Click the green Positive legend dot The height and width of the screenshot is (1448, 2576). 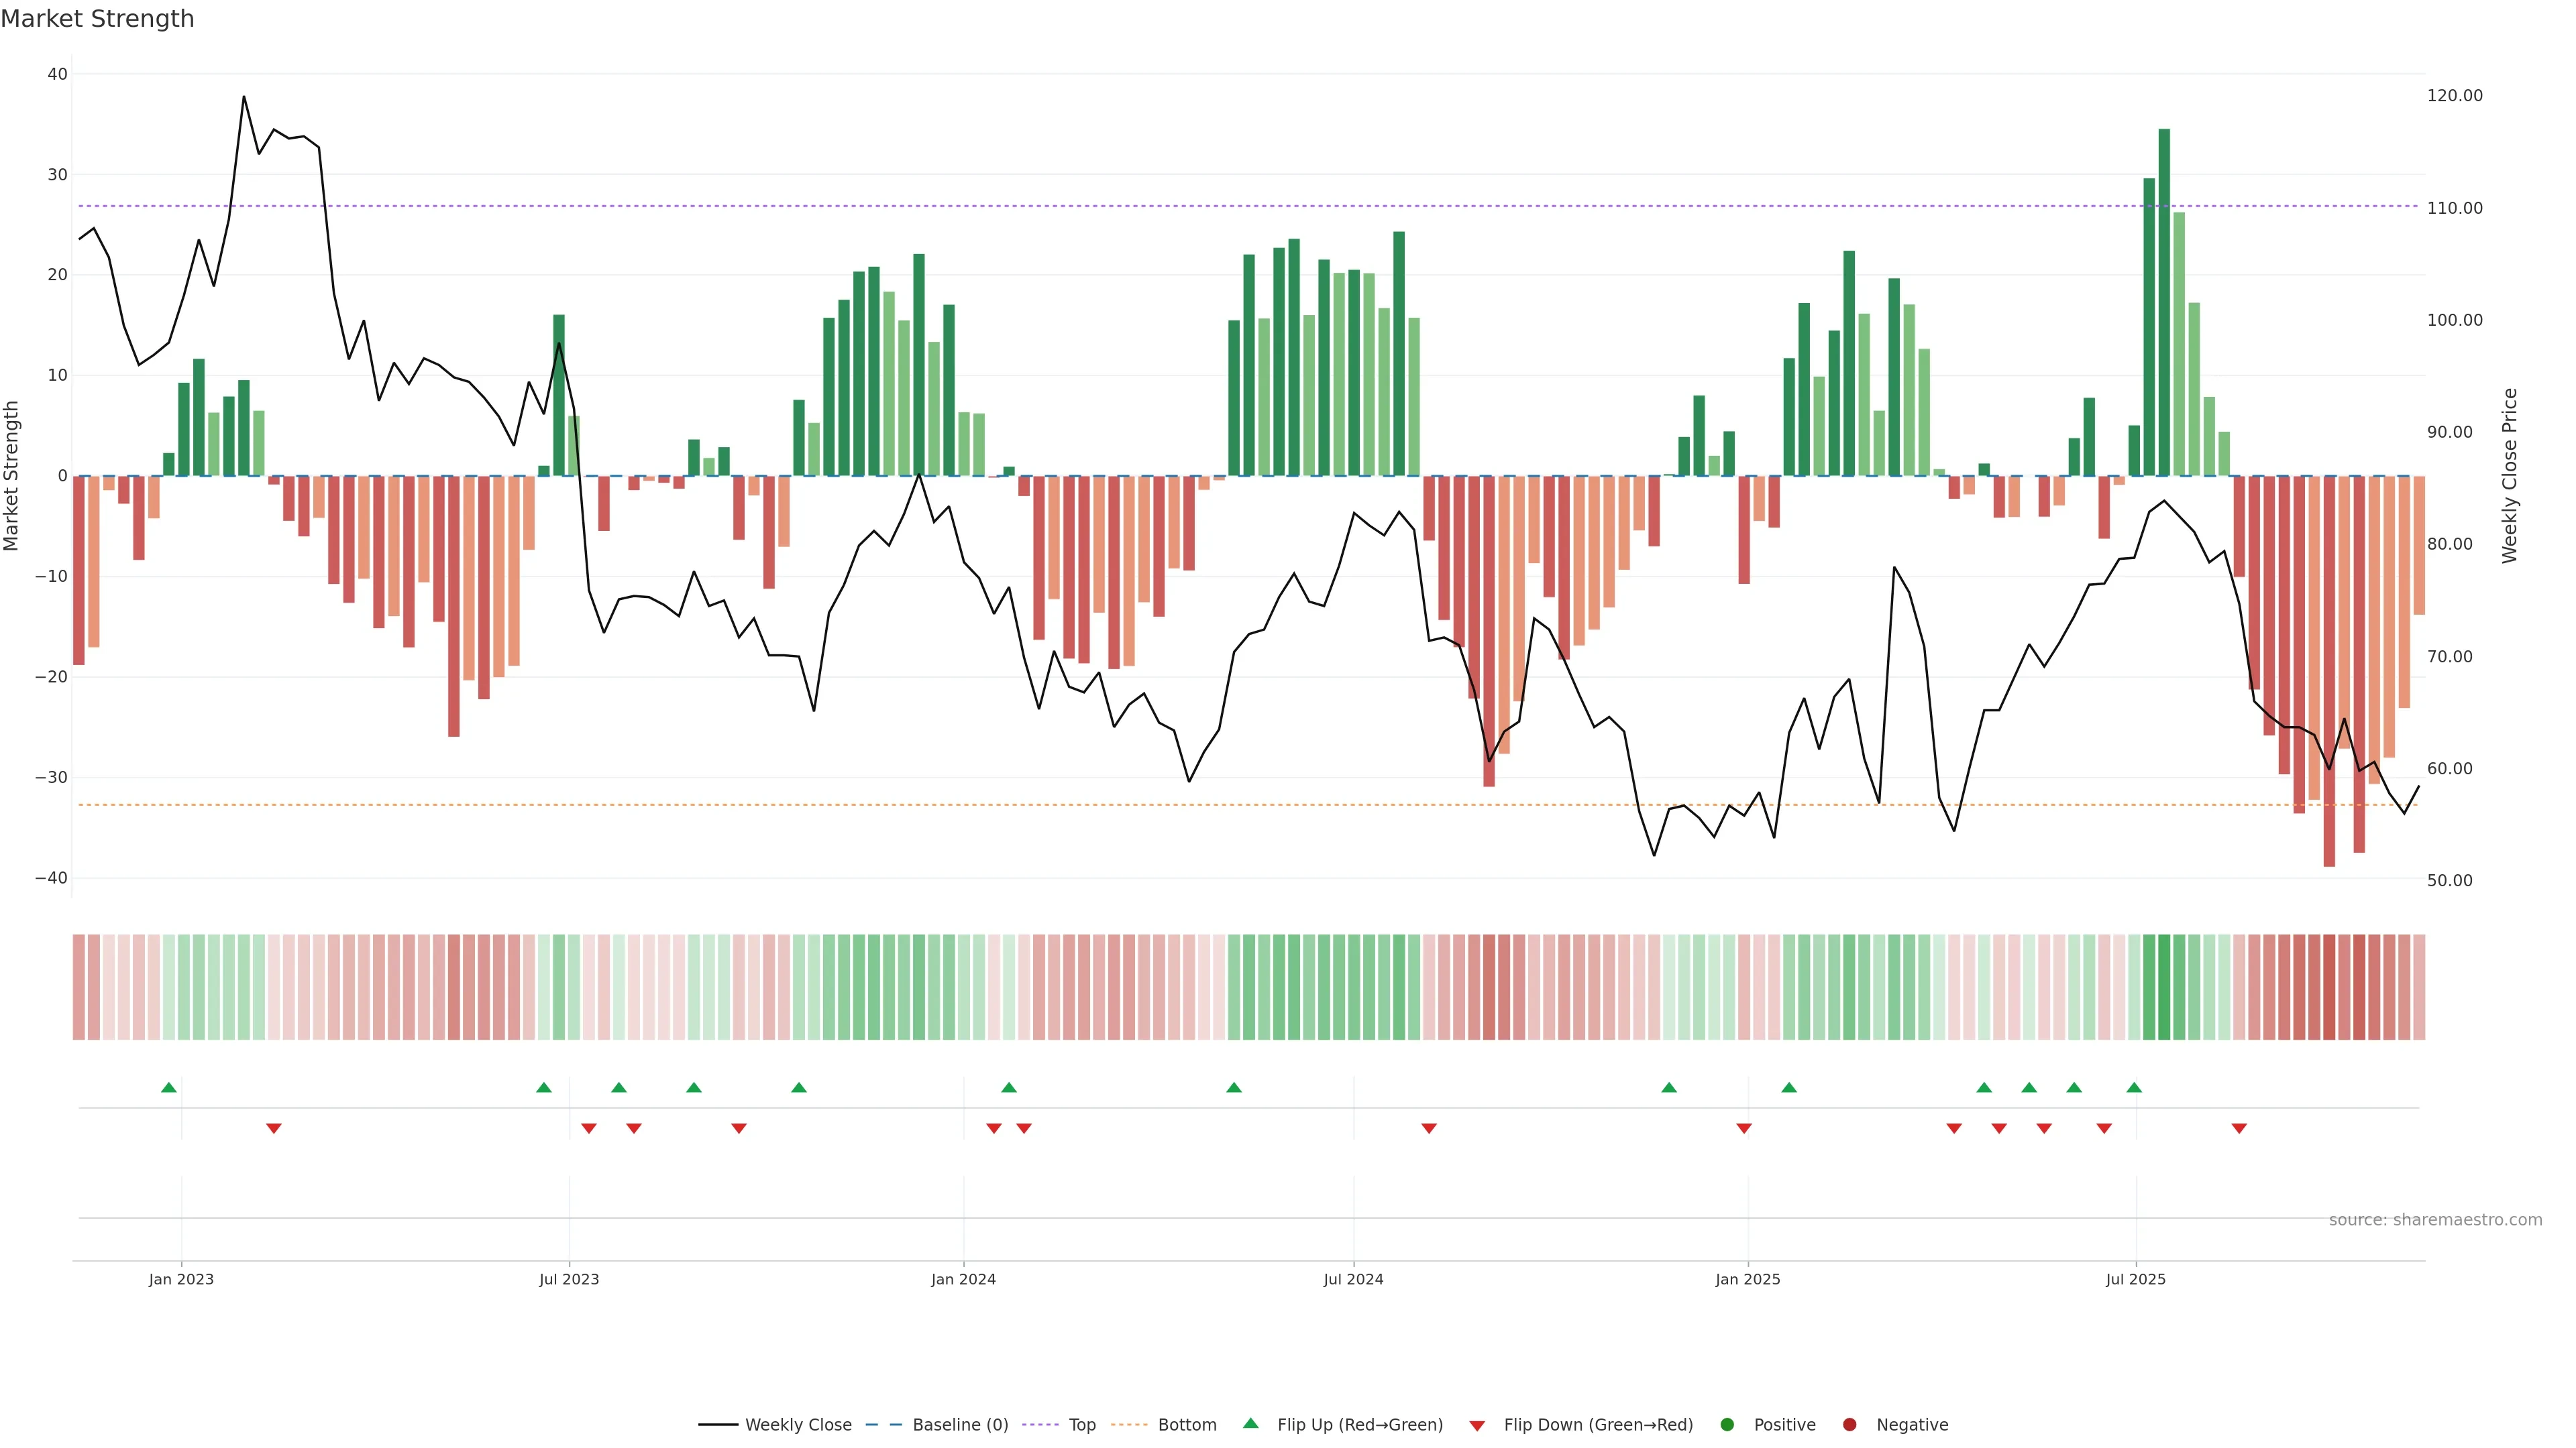[1727, 1424]
